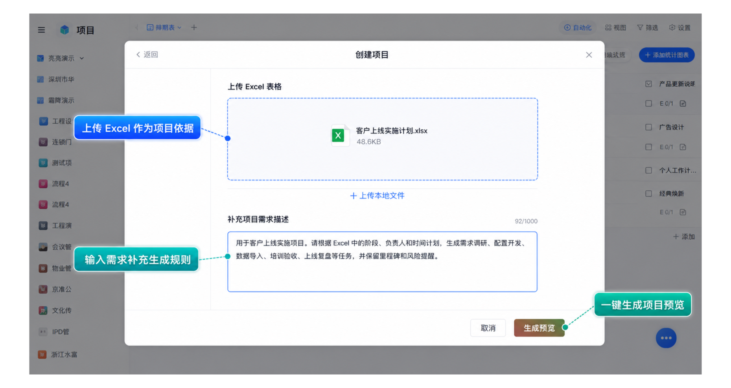Image resolution: width=731 pixels, height=388 pixels.
Task: Open the 视图 view grid icon
Action: [x=608, y=27]
